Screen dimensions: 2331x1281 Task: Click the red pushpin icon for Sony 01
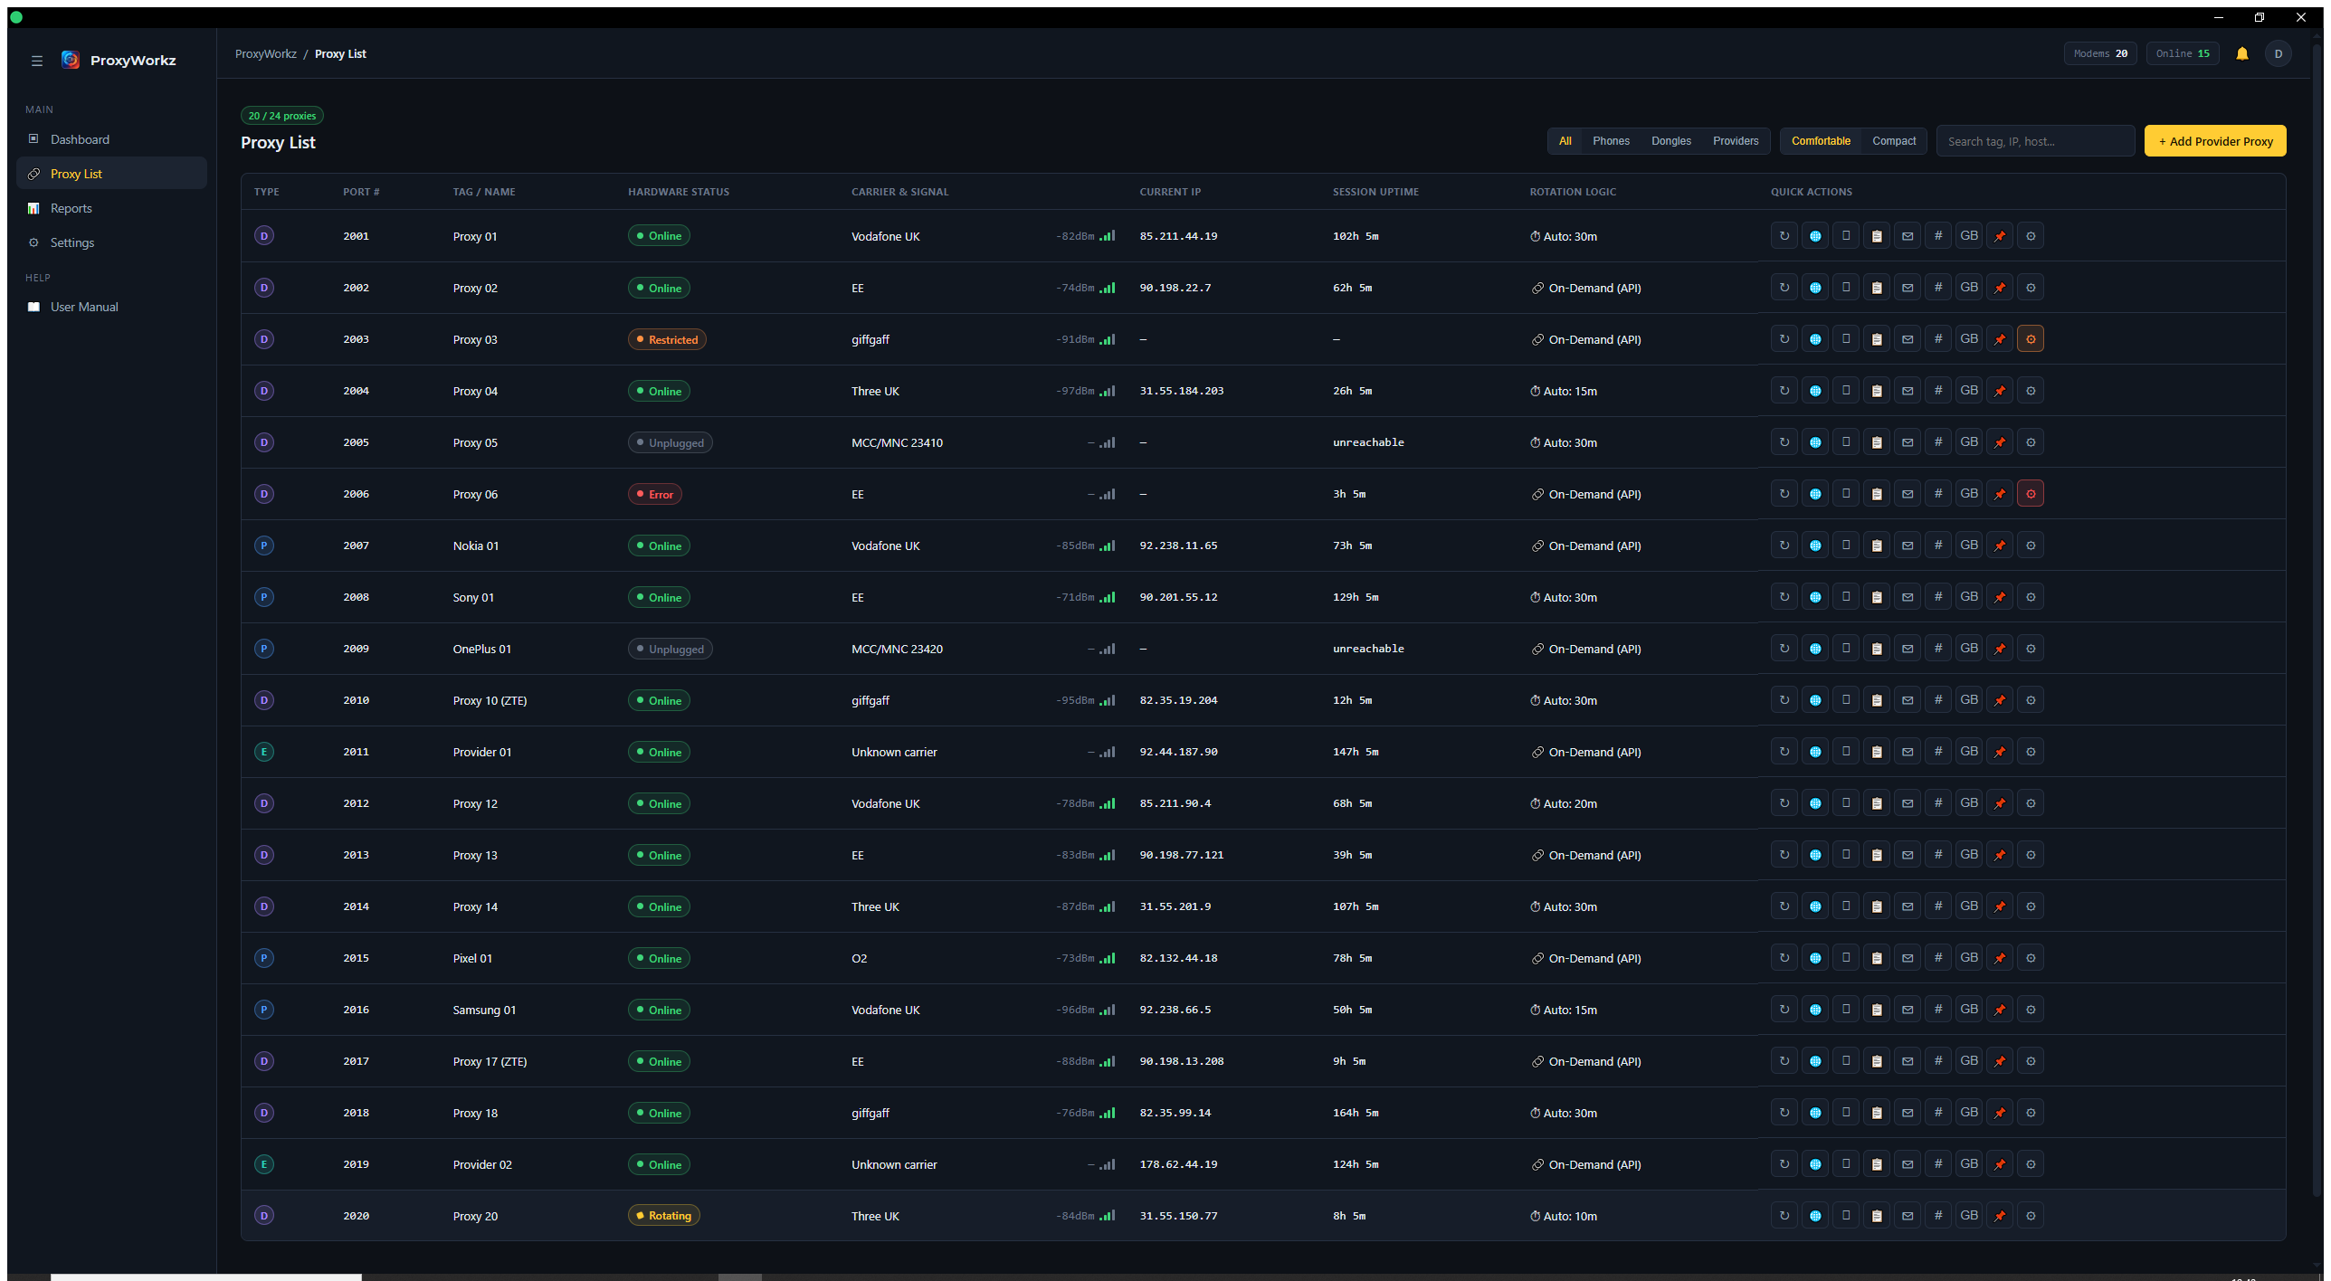(1999, 597)
